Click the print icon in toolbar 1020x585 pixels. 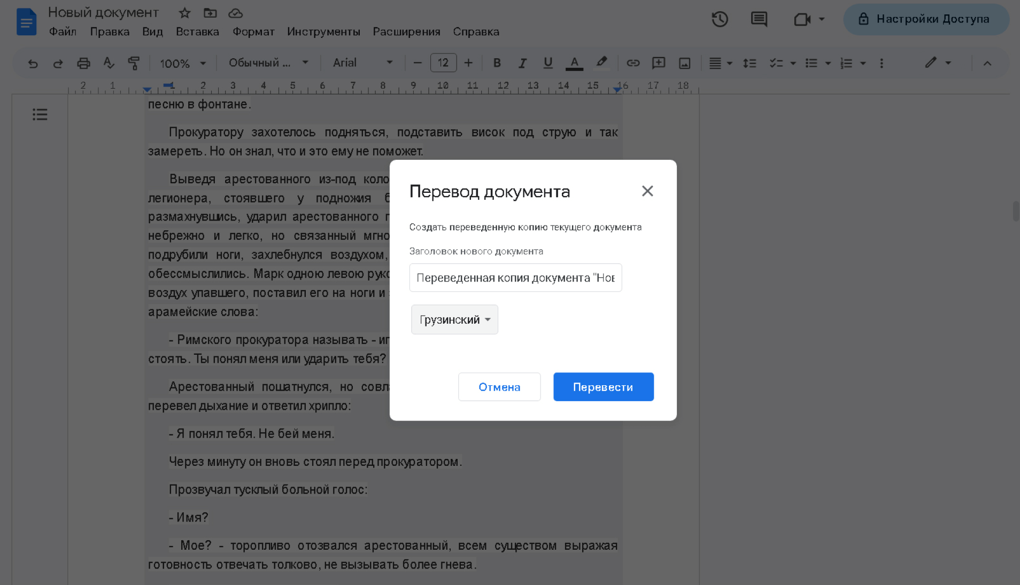point(83,63)
